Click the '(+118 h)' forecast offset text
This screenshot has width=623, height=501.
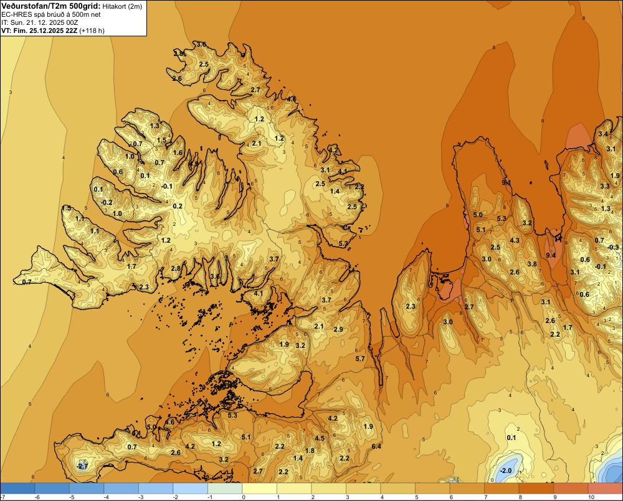[x=92, y=30]
